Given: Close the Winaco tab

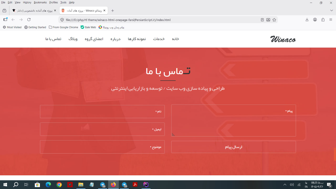Looking at the screenshot, I should click(104, 10).
